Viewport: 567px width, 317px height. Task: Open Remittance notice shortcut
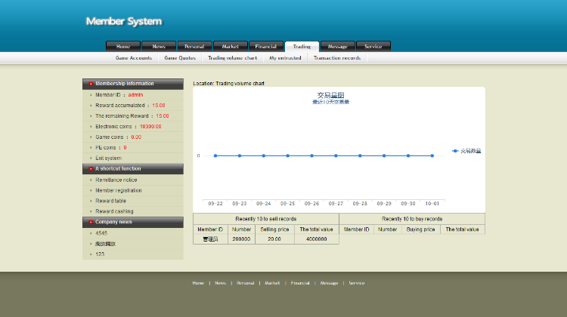(116, 180)
